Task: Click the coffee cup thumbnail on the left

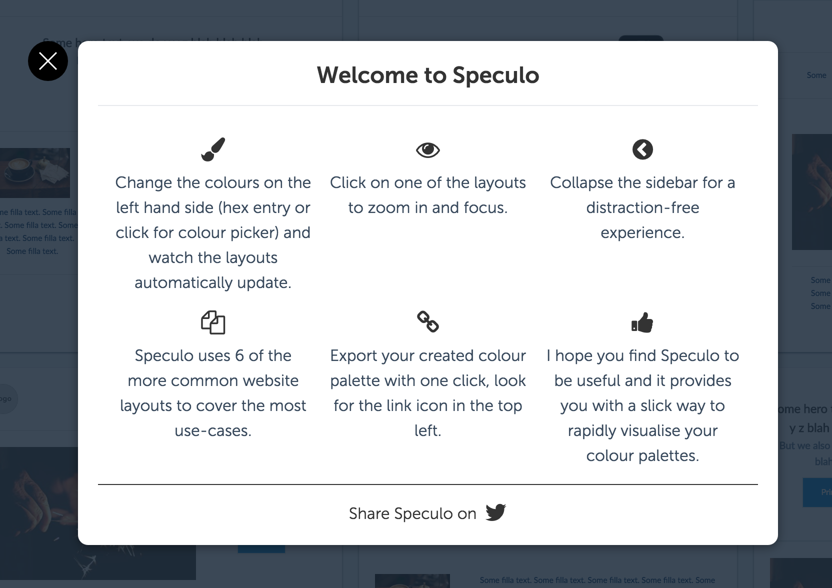Action: point(35,173)
